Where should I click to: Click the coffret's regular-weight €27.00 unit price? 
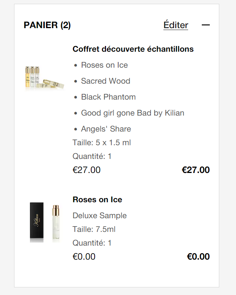(x=87, y=170)
